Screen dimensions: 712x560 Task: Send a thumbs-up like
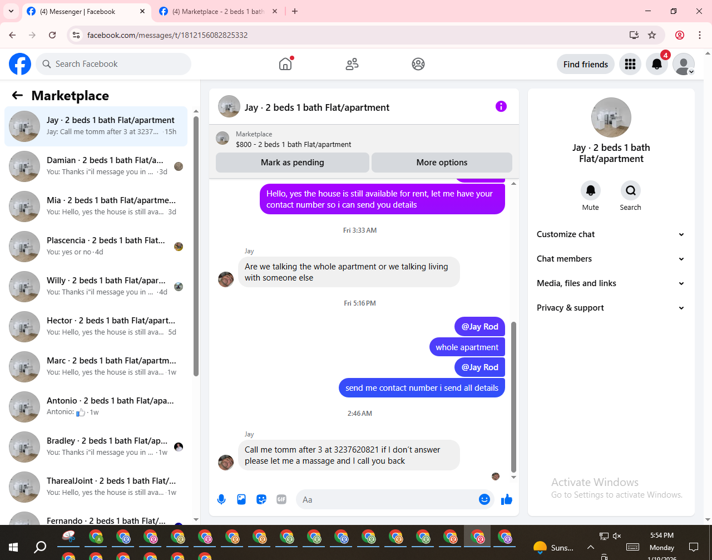(x=507, y=499)
